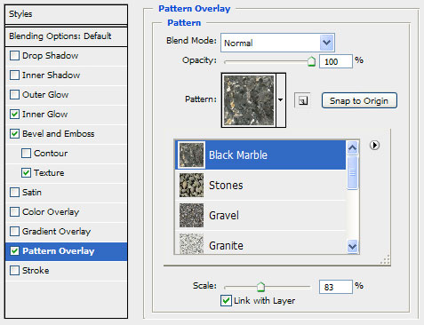Open the Gradient Overlay settings label
Screen dimensions: 424x325
(x=57, y=232)
